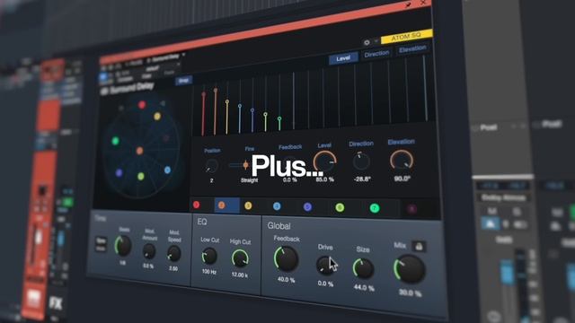
Task: Click the red dot in the surround panner
Action: point(142,105)
